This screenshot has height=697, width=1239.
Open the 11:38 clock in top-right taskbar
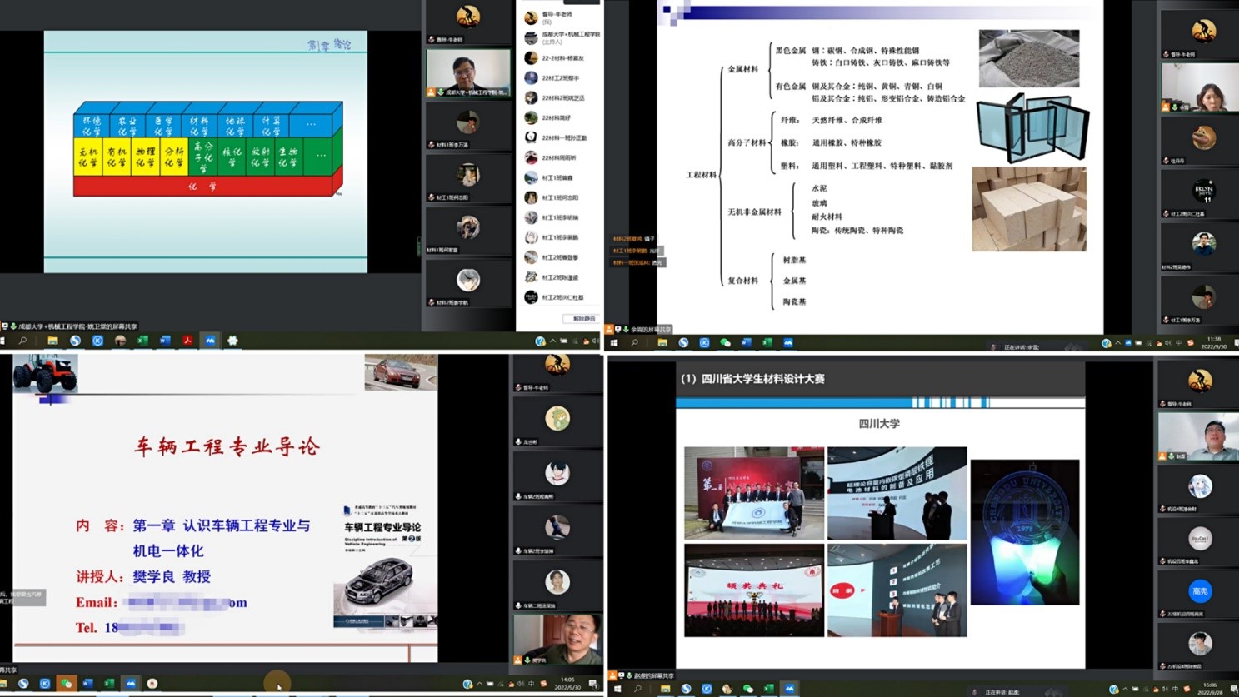(1213, 342)
